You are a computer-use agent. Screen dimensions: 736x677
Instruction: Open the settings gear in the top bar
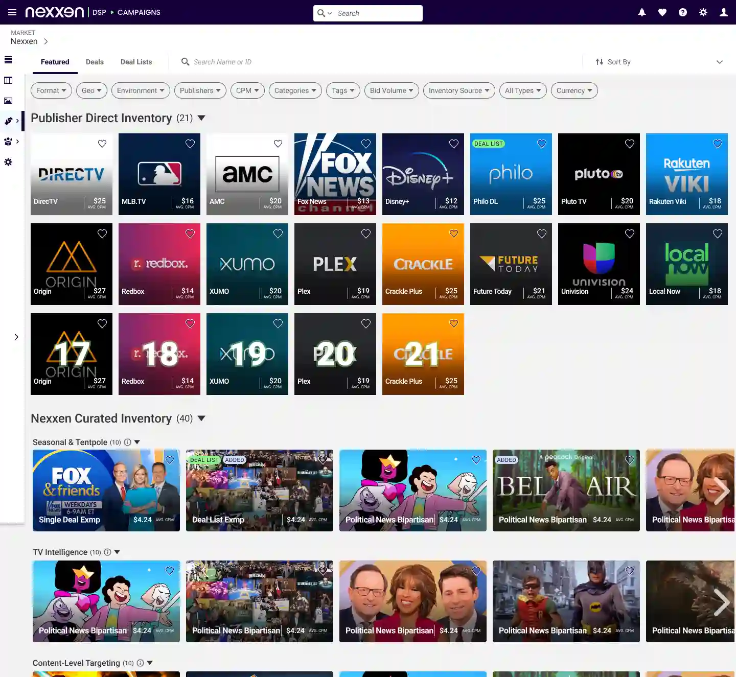[703, 12]
